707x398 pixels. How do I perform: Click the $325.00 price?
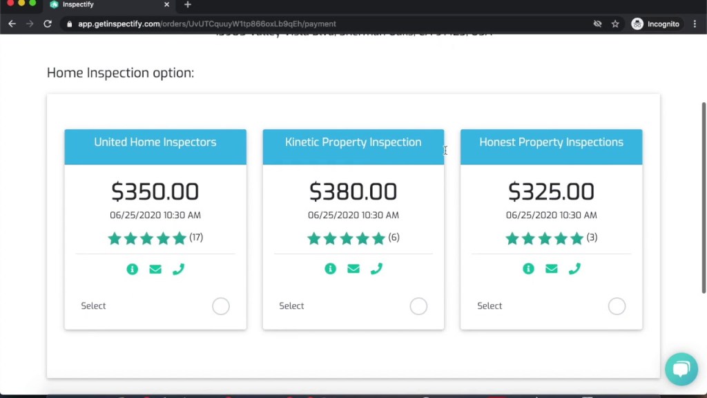552,191
